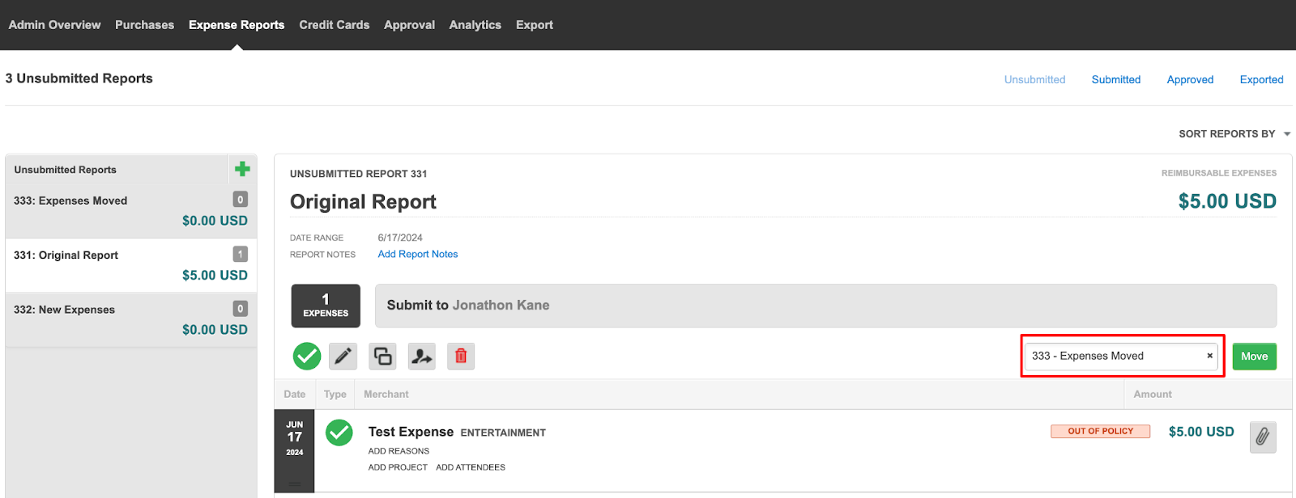The height and width of the screenshot is (498, 1296).
Task: Click Submit to Jonathon Kane bar
Action: point(825,306)
